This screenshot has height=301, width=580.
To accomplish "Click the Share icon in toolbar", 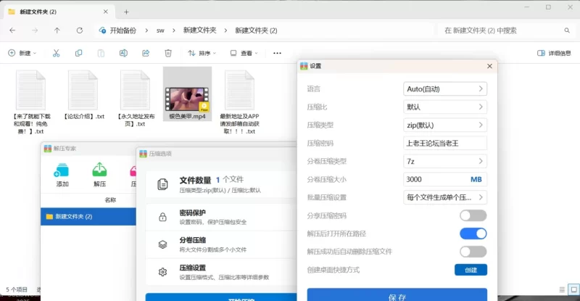I will click(x=146, y=54).
